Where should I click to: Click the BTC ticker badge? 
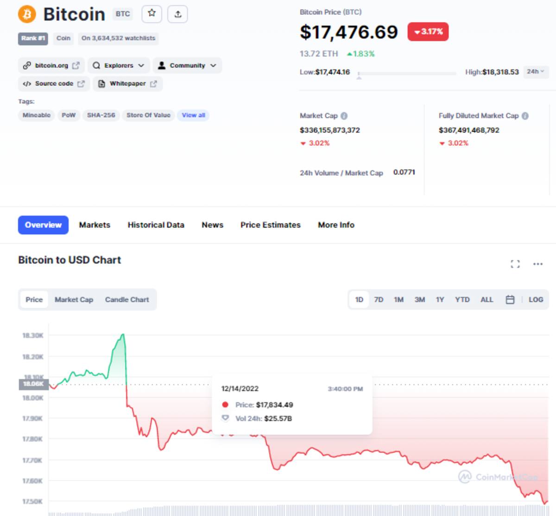pyautogui.click(x=123, y=14)
